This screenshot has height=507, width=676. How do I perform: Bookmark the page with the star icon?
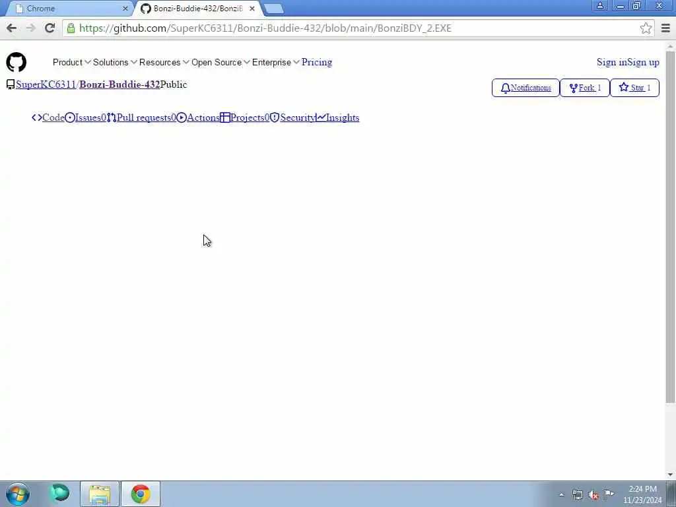646,28
